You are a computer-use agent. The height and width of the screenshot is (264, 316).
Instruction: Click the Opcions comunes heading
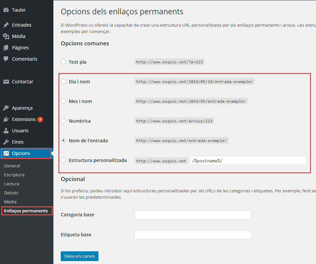pyautogui.click(x=85, y=43)
